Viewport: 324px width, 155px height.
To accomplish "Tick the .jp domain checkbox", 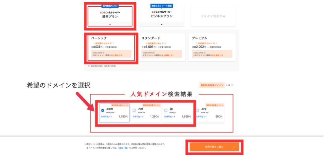I will point(166,110).
